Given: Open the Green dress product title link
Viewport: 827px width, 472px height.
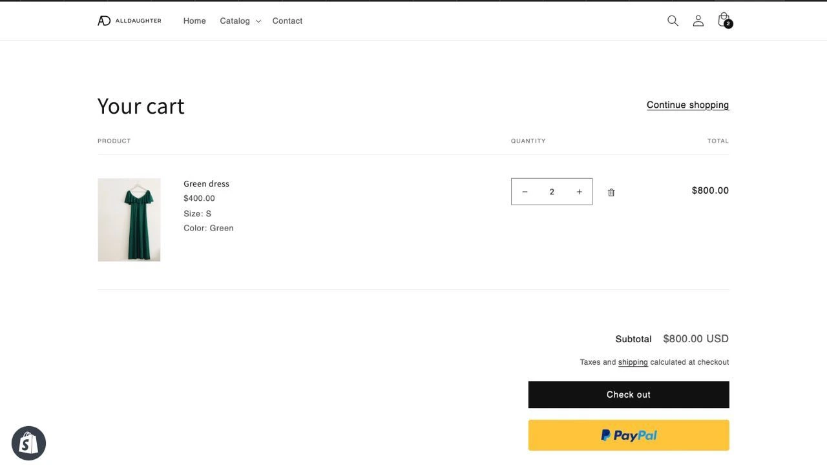Looking at the screenshot, I should pyautogui.click(x=206, y=183).
